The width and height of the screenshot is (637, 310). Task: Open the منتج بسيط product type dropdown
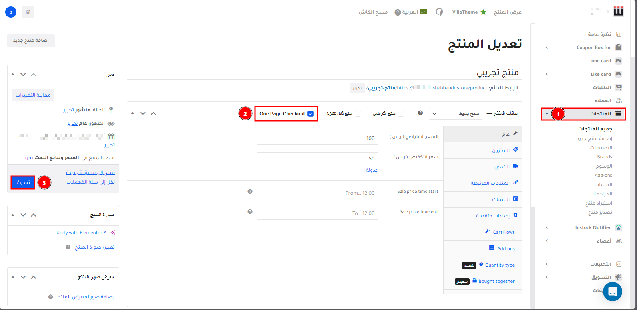pos(456,114)
